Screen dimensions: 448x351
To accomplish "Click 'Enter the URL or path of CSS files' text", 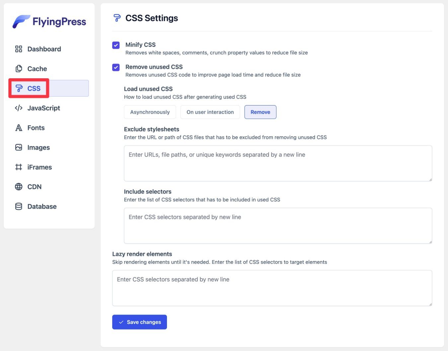I will pyautogui.click(x=225, y=137).
